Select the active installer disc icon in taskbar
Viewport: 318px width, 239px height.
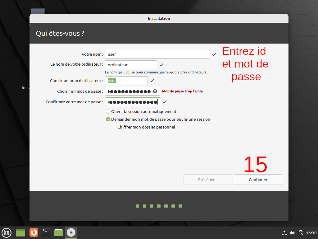coord(71,232)
